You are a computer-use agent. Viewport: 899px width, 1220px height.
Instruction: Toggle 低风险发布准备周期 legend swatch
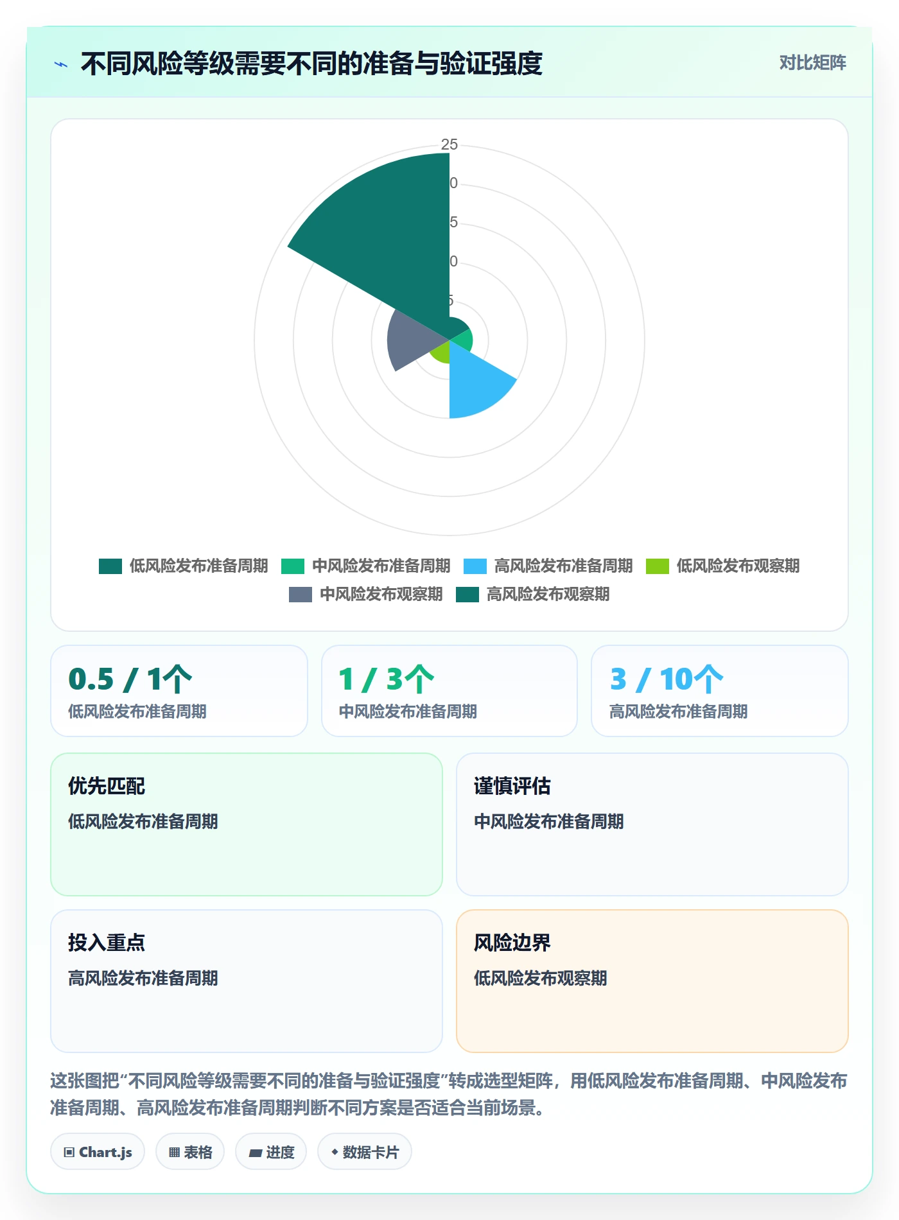(110, 566)
